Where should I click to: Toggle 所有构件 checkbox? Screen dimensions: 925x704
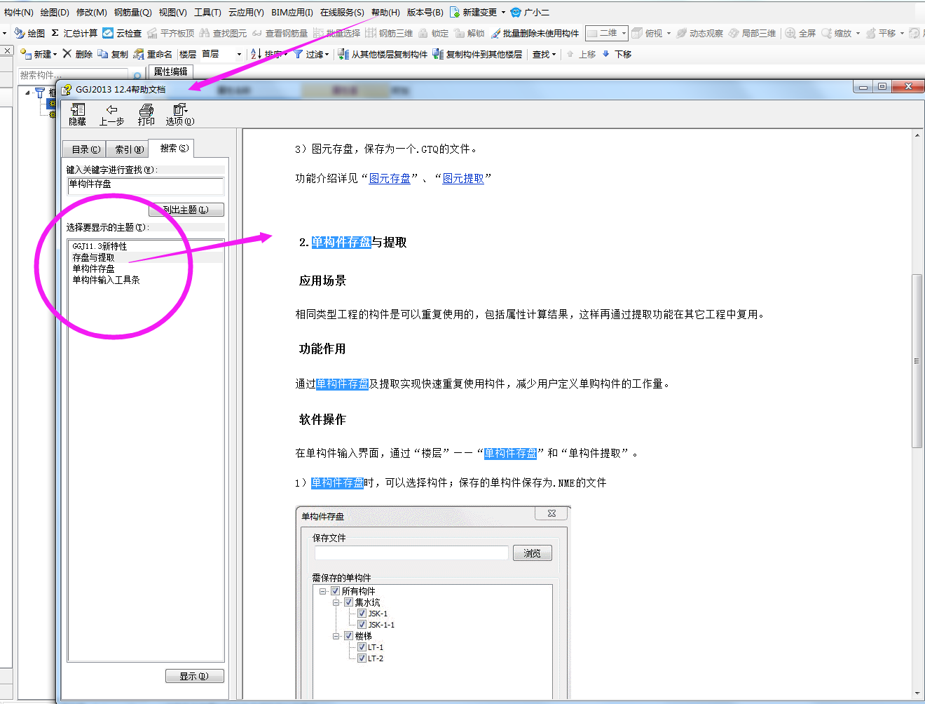335,591
